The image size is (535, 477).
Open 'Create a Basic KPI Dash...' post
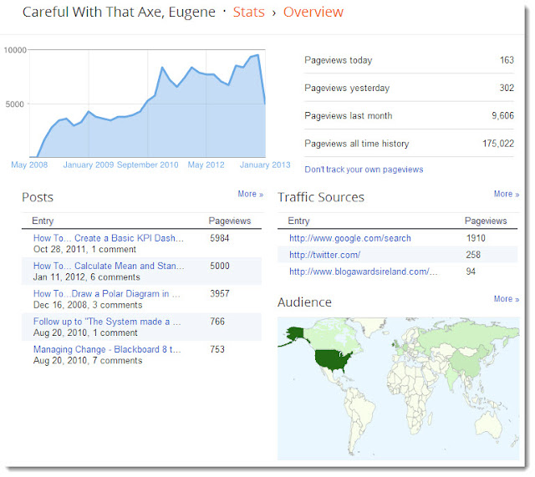(109, 238)
